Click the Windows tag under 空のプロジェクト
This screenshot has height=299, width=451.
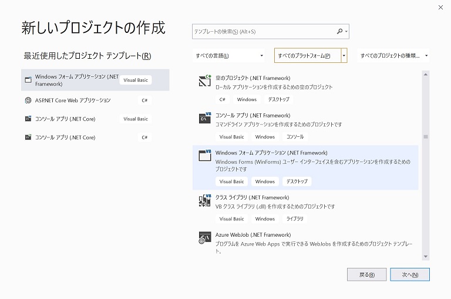pyautogui.click(x=247, y=99)
